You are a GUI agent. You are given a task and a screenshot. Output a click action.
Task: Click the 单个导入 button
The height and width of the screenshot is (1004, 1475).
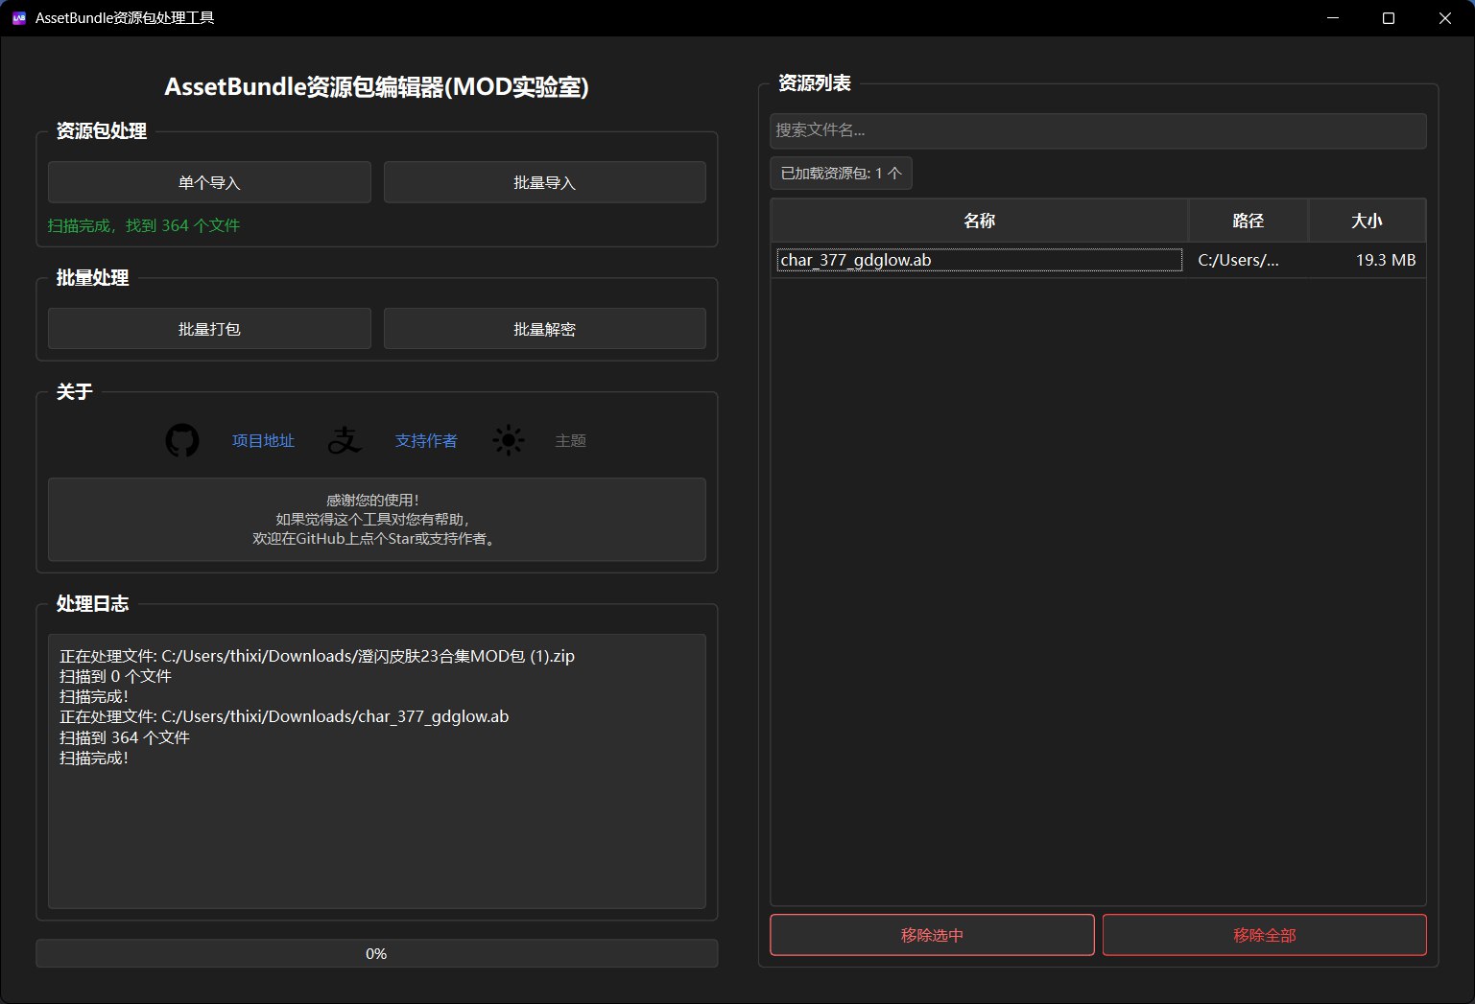point(209,181)
